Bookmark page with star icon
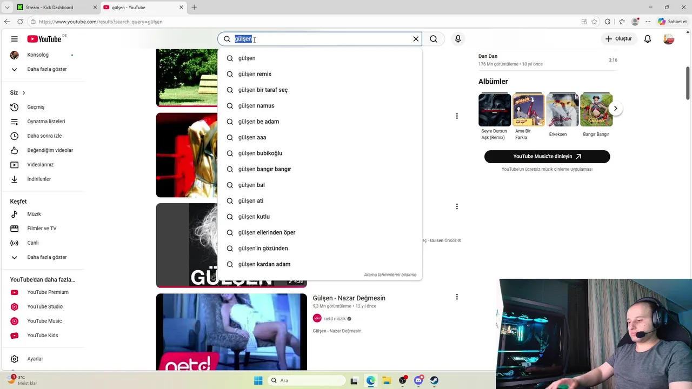 tap(594, 22)
